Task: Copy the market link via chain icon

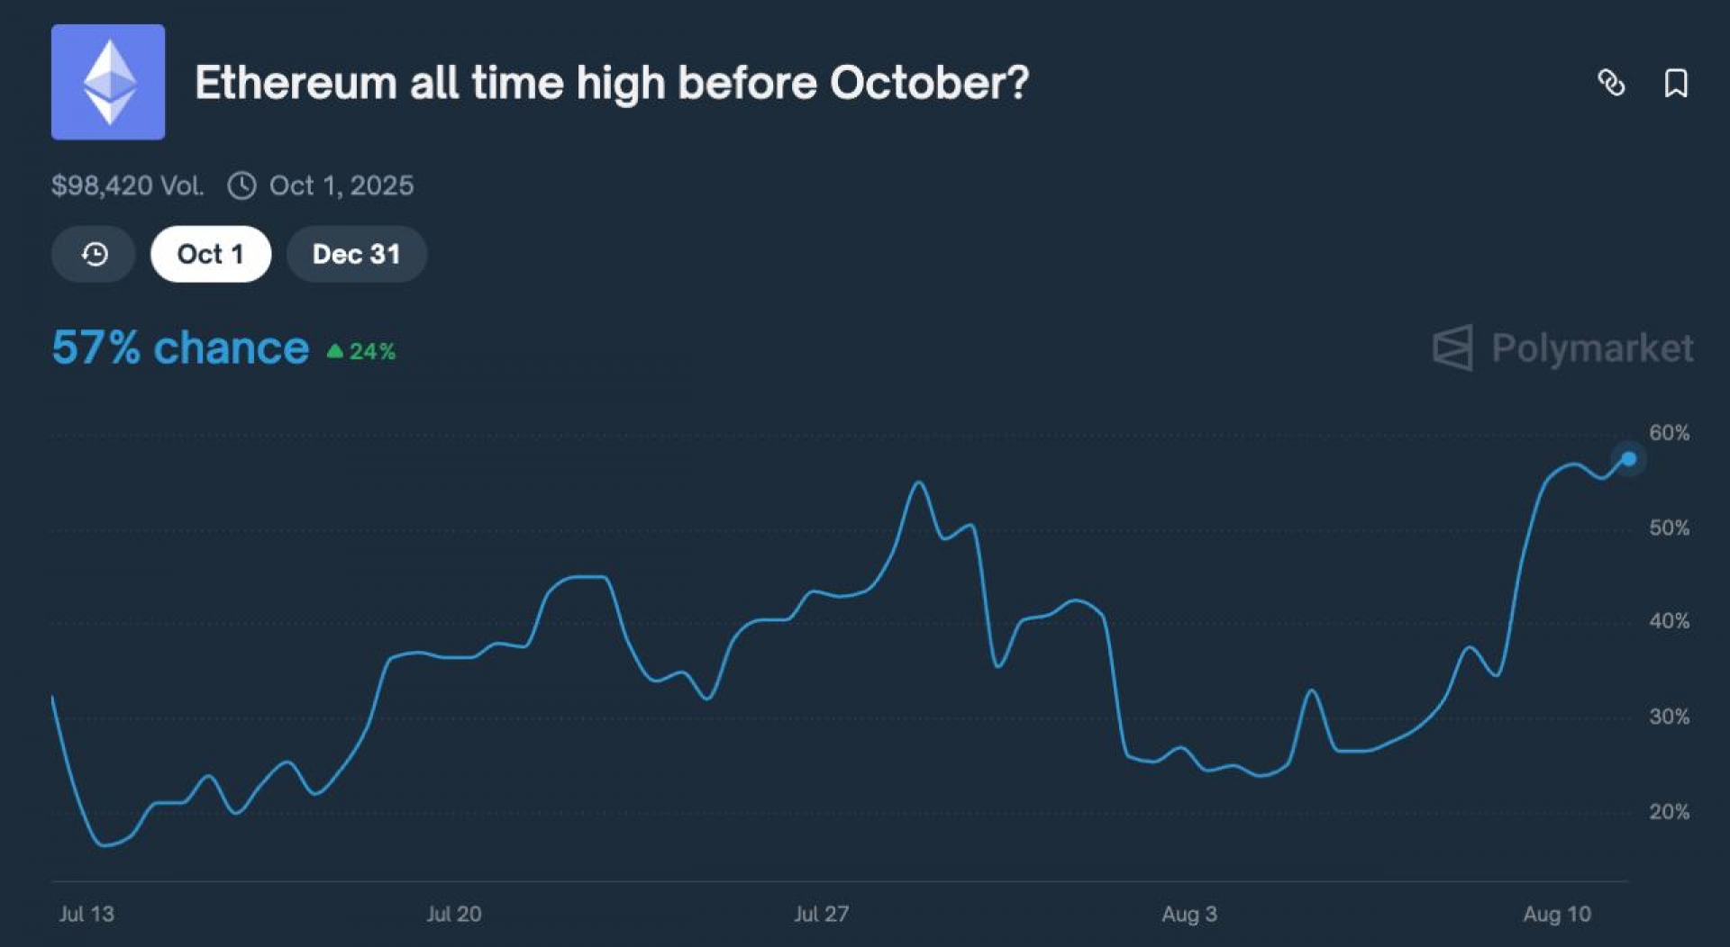Action: pos(1611,83)
